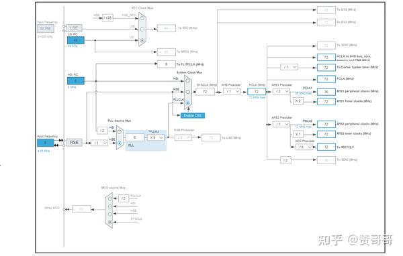Select HSE in the PLL Source Mux
The width and height of the screenshot is (403, 256).
(120, 143)
